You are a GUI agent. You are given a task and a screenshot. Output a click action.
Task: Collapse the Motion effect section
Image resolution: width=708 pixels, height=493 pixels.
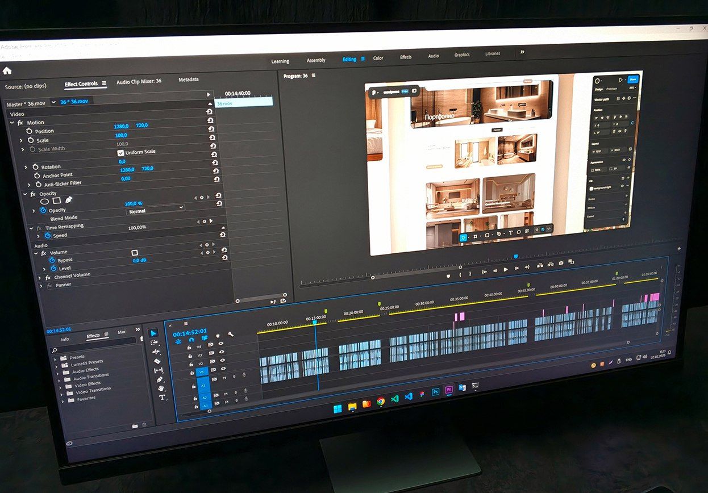click(13, 123)
